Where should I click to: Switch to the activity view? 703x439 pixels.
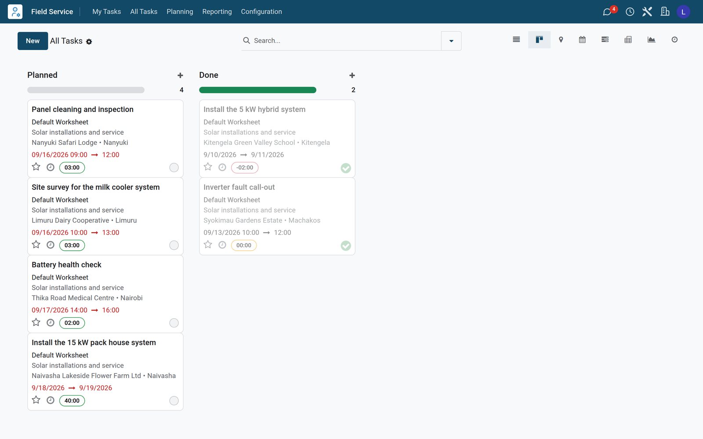[674, 40]
